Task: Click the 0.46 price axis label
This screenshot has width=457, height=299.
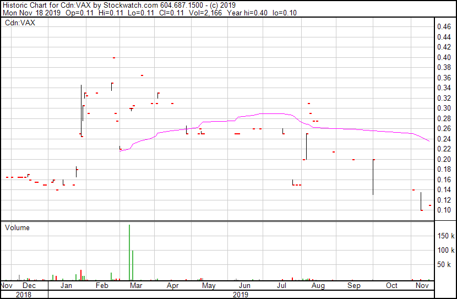Action: pos(444,27)
